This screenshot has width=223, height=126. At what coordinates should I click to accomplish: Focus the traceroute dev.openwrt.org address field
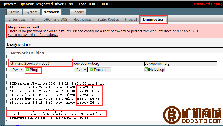(x=109, y=63)
